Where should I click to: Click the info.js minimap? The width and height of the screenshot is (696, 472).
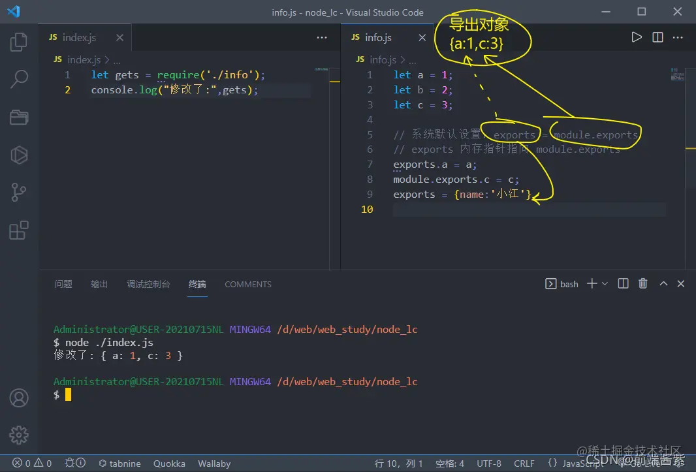[677, 74]
